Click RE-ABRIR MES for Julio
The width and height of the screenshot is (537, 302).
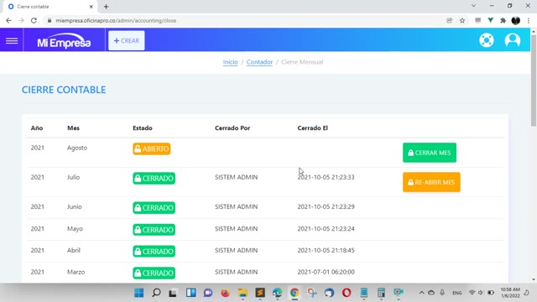431,182
